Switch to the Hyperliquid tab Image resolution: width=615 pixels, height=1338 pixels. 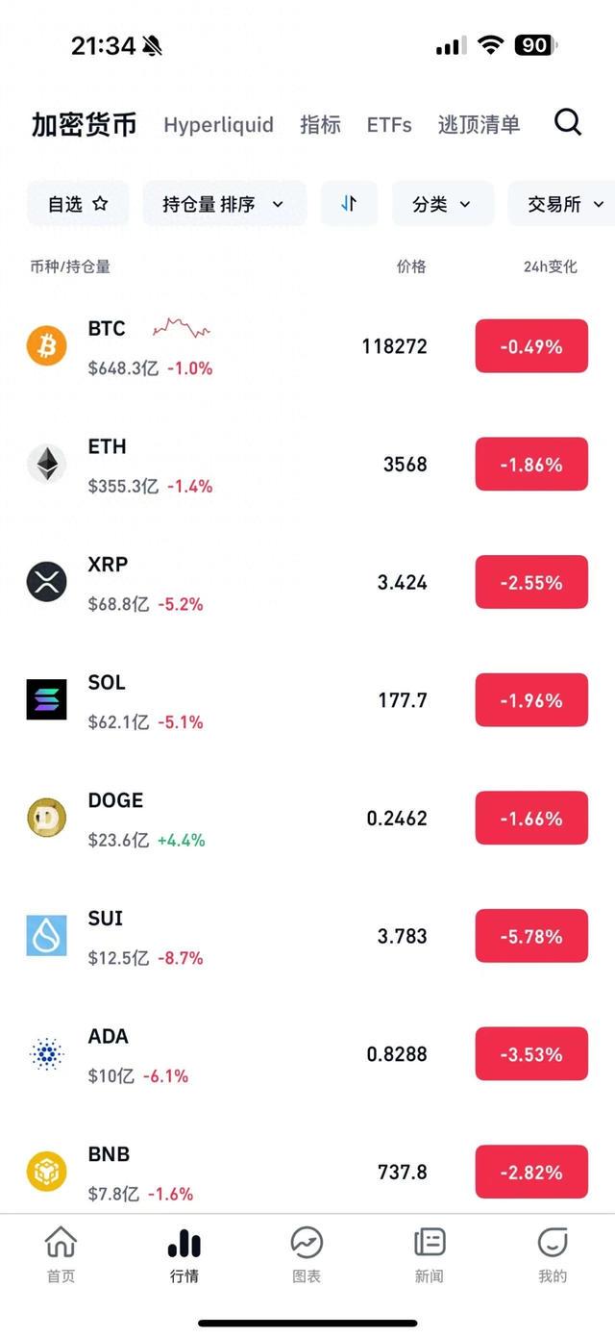[218, 125]
